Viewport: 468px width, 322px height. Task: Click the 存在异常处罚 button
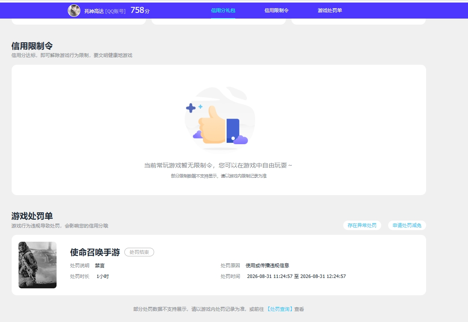tap(362, 225)
